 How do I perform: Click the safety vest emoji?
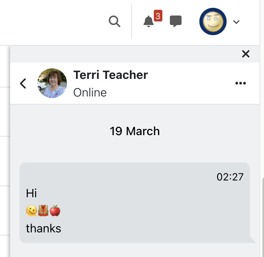pyautogui.click(x=43, y=211)
